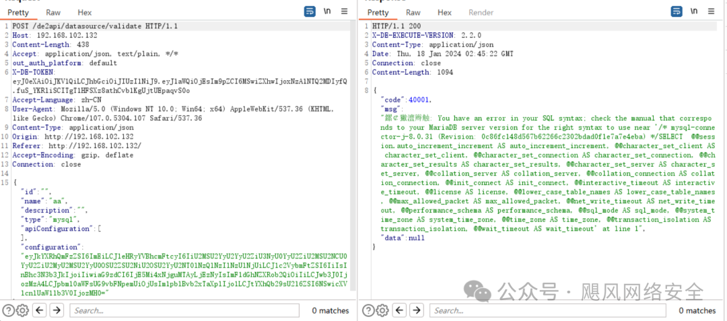Open Raw tab in Response pane

point(413,13)
